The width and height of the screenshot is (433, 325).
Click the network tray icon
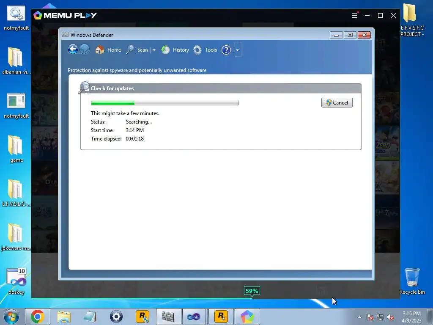pos(380,317)
